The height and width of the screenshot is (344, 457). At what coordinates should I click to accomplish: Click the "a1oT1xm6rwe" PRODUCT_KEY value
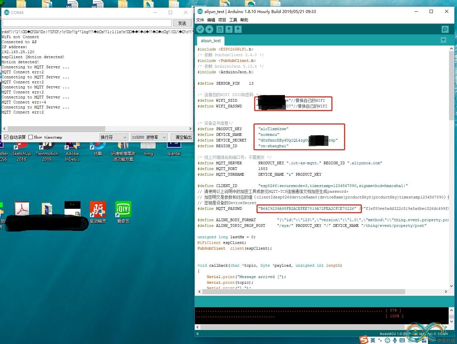pos(273,129)
